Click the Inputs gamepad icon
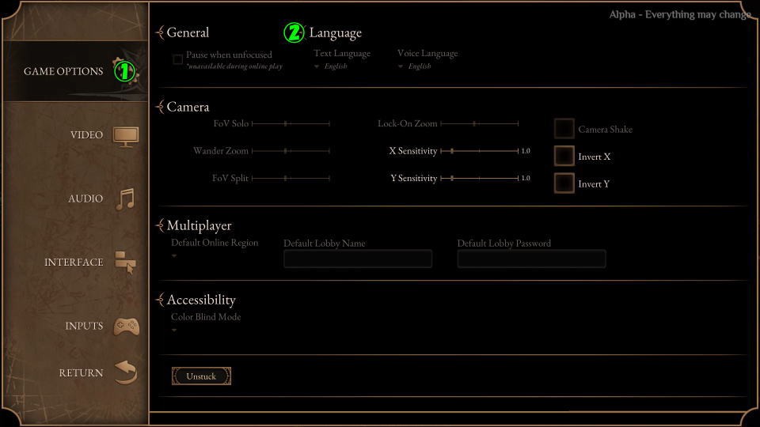The width and height of the screenshot is (760, 427). click(127, 327)
